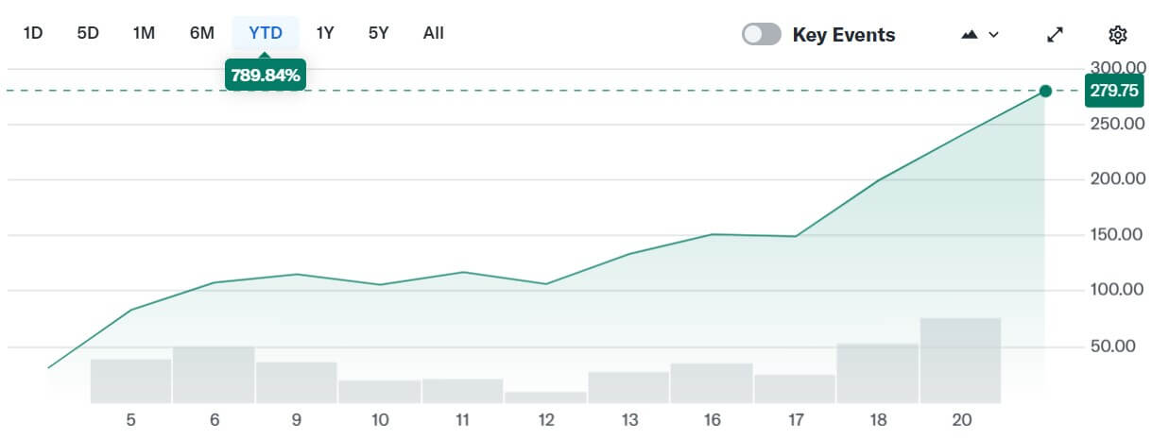Open the chart type dropdown chevron
The height and width of the screenshot is (439, 1169).
(993, 35)
